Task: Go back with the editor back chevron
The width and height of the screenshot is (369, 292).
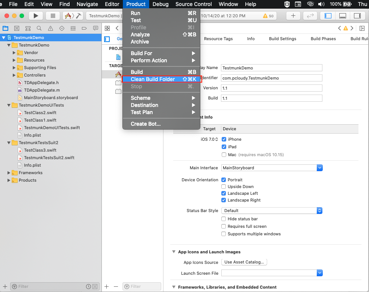Action: point(117,29)
